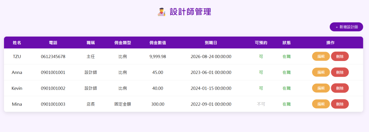The height and width of the screenshot is (132, 369).
Task: Select the name cell TZU
Action: tap(17, 57)
